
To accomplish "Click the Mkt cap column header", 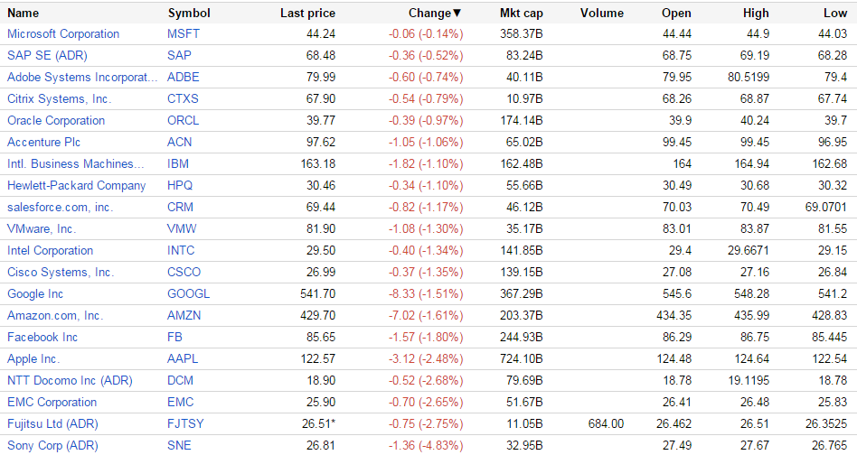I will [521, 14].
